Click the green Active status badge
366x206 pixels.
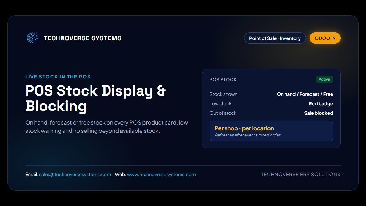[324, 79]
